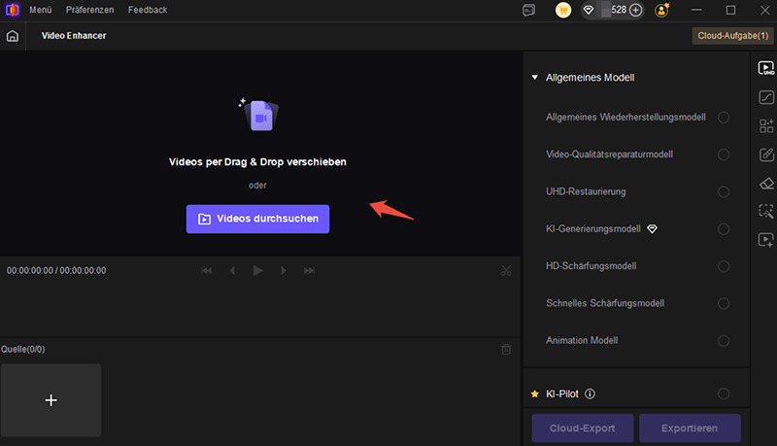Choose the Animation Modell radio button
The image size is (777, 446).
724,340
